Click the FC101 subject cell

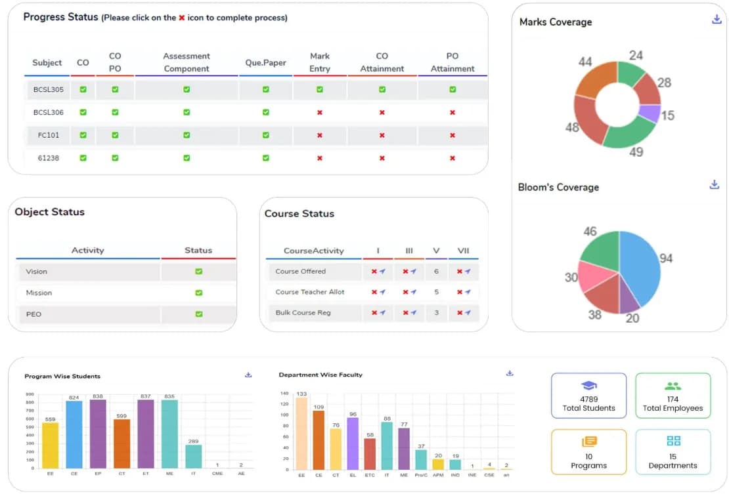pos(49,135)
